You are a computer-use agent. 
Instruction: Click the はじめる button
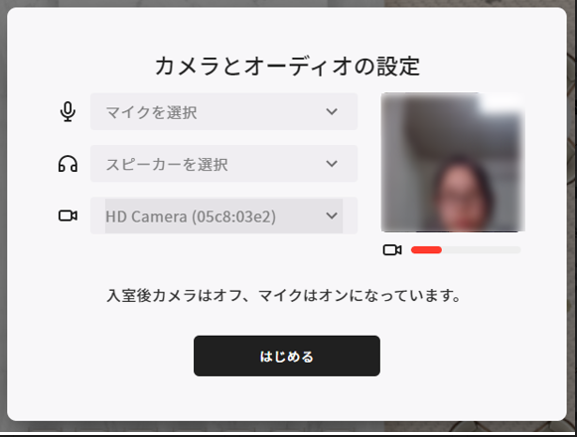[287, 356]
